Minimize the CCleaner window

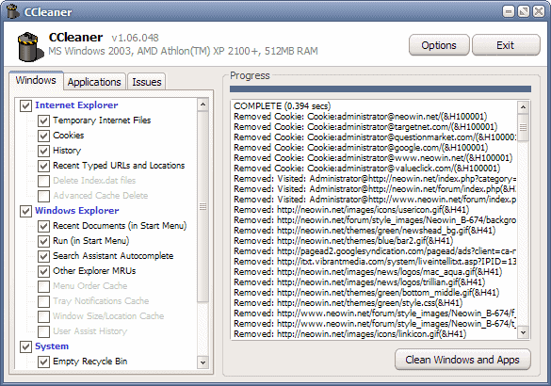click(508, 11)
